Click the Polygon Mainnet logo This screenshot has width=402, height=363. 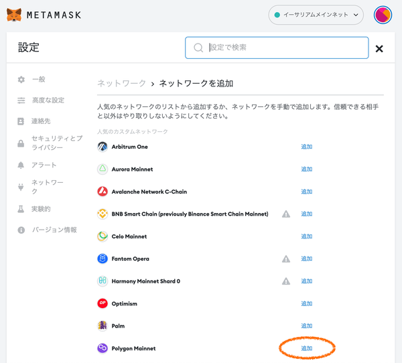coord(103,348)
